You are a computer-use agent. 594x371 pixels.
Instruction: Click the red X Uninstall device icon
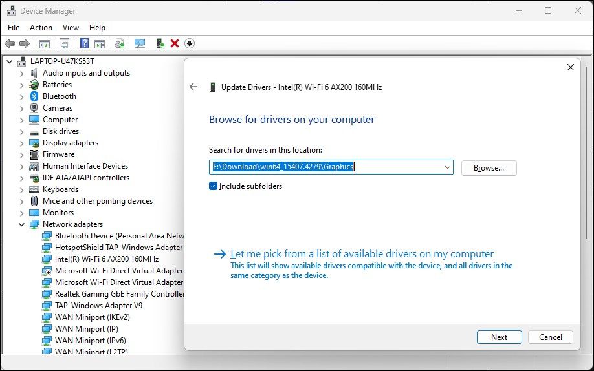click(x=175, y=43)
